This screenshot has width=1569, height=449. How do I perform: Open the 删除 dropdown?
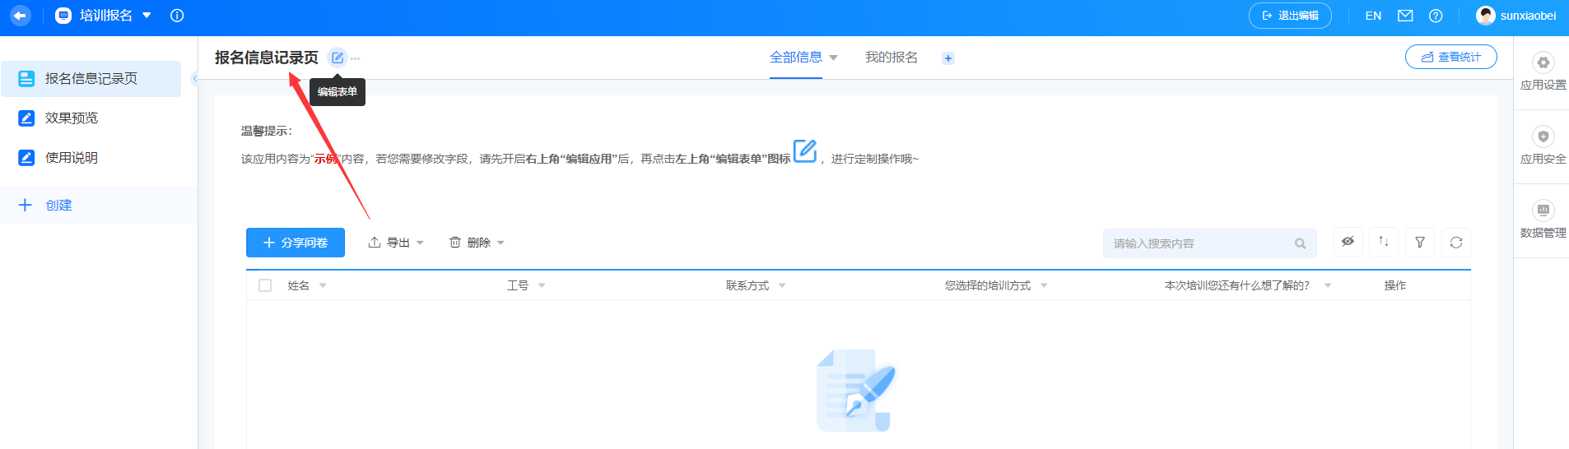tap(477, 243)
